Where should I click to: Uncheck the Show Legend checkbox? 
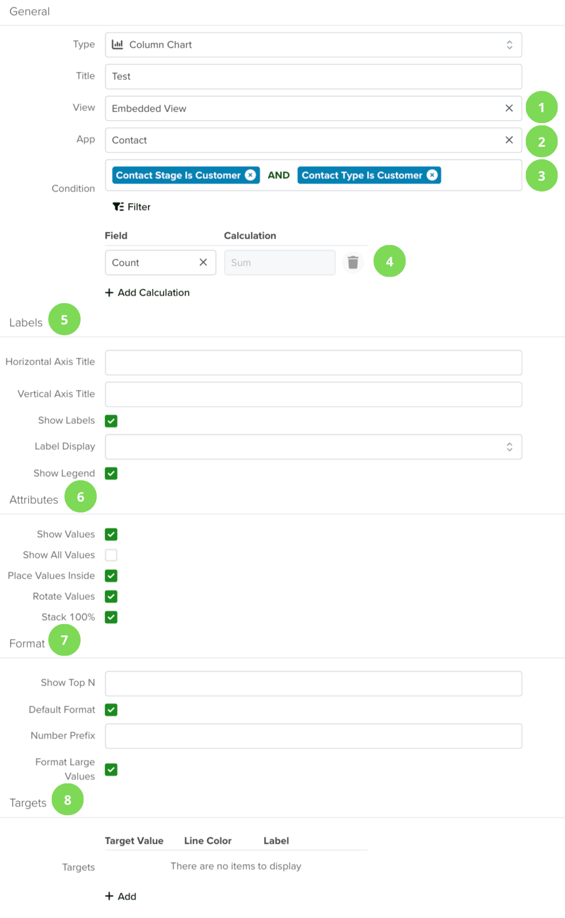pyautogui.click(x=111, y=473)
